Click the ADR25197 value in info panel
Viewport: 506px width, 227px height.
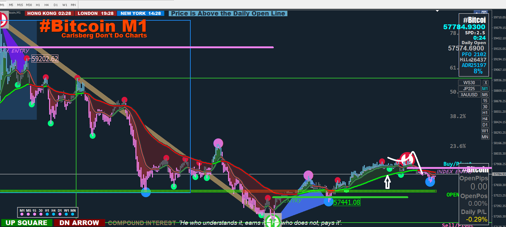(x=474, y=65)
